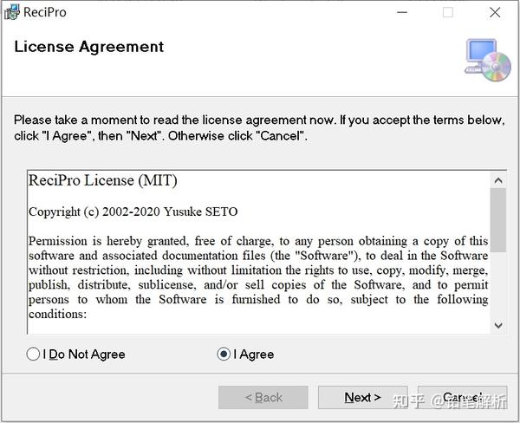This screenshot has height=423, width=520.
Task: Click the Back button
Action: (x=263, y=398)
